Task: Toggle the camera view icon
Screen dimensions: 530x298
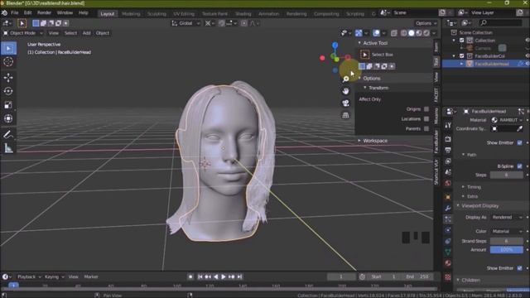Action: click(345, 103)
